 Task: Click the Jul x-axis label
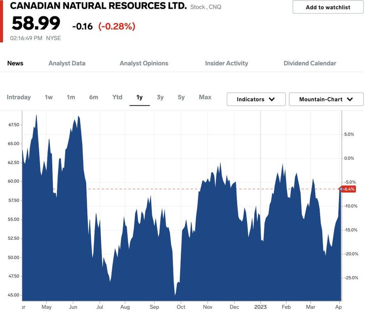tap(99, 307)
